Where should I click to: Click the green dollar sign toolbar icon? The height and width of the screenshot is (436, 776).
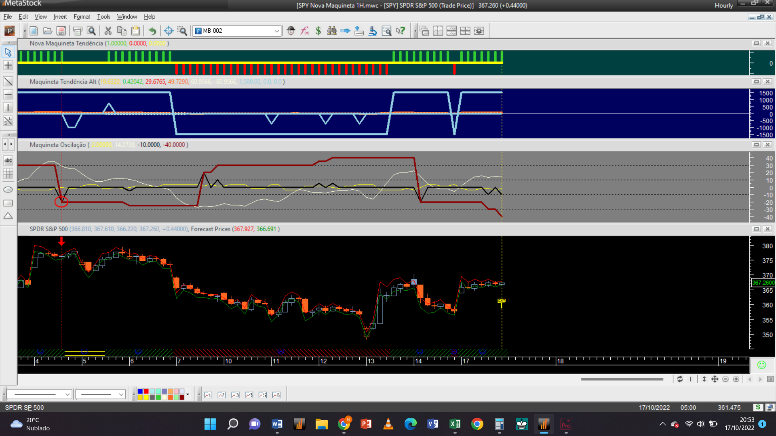pyautogui.click(x=318, y=31)
